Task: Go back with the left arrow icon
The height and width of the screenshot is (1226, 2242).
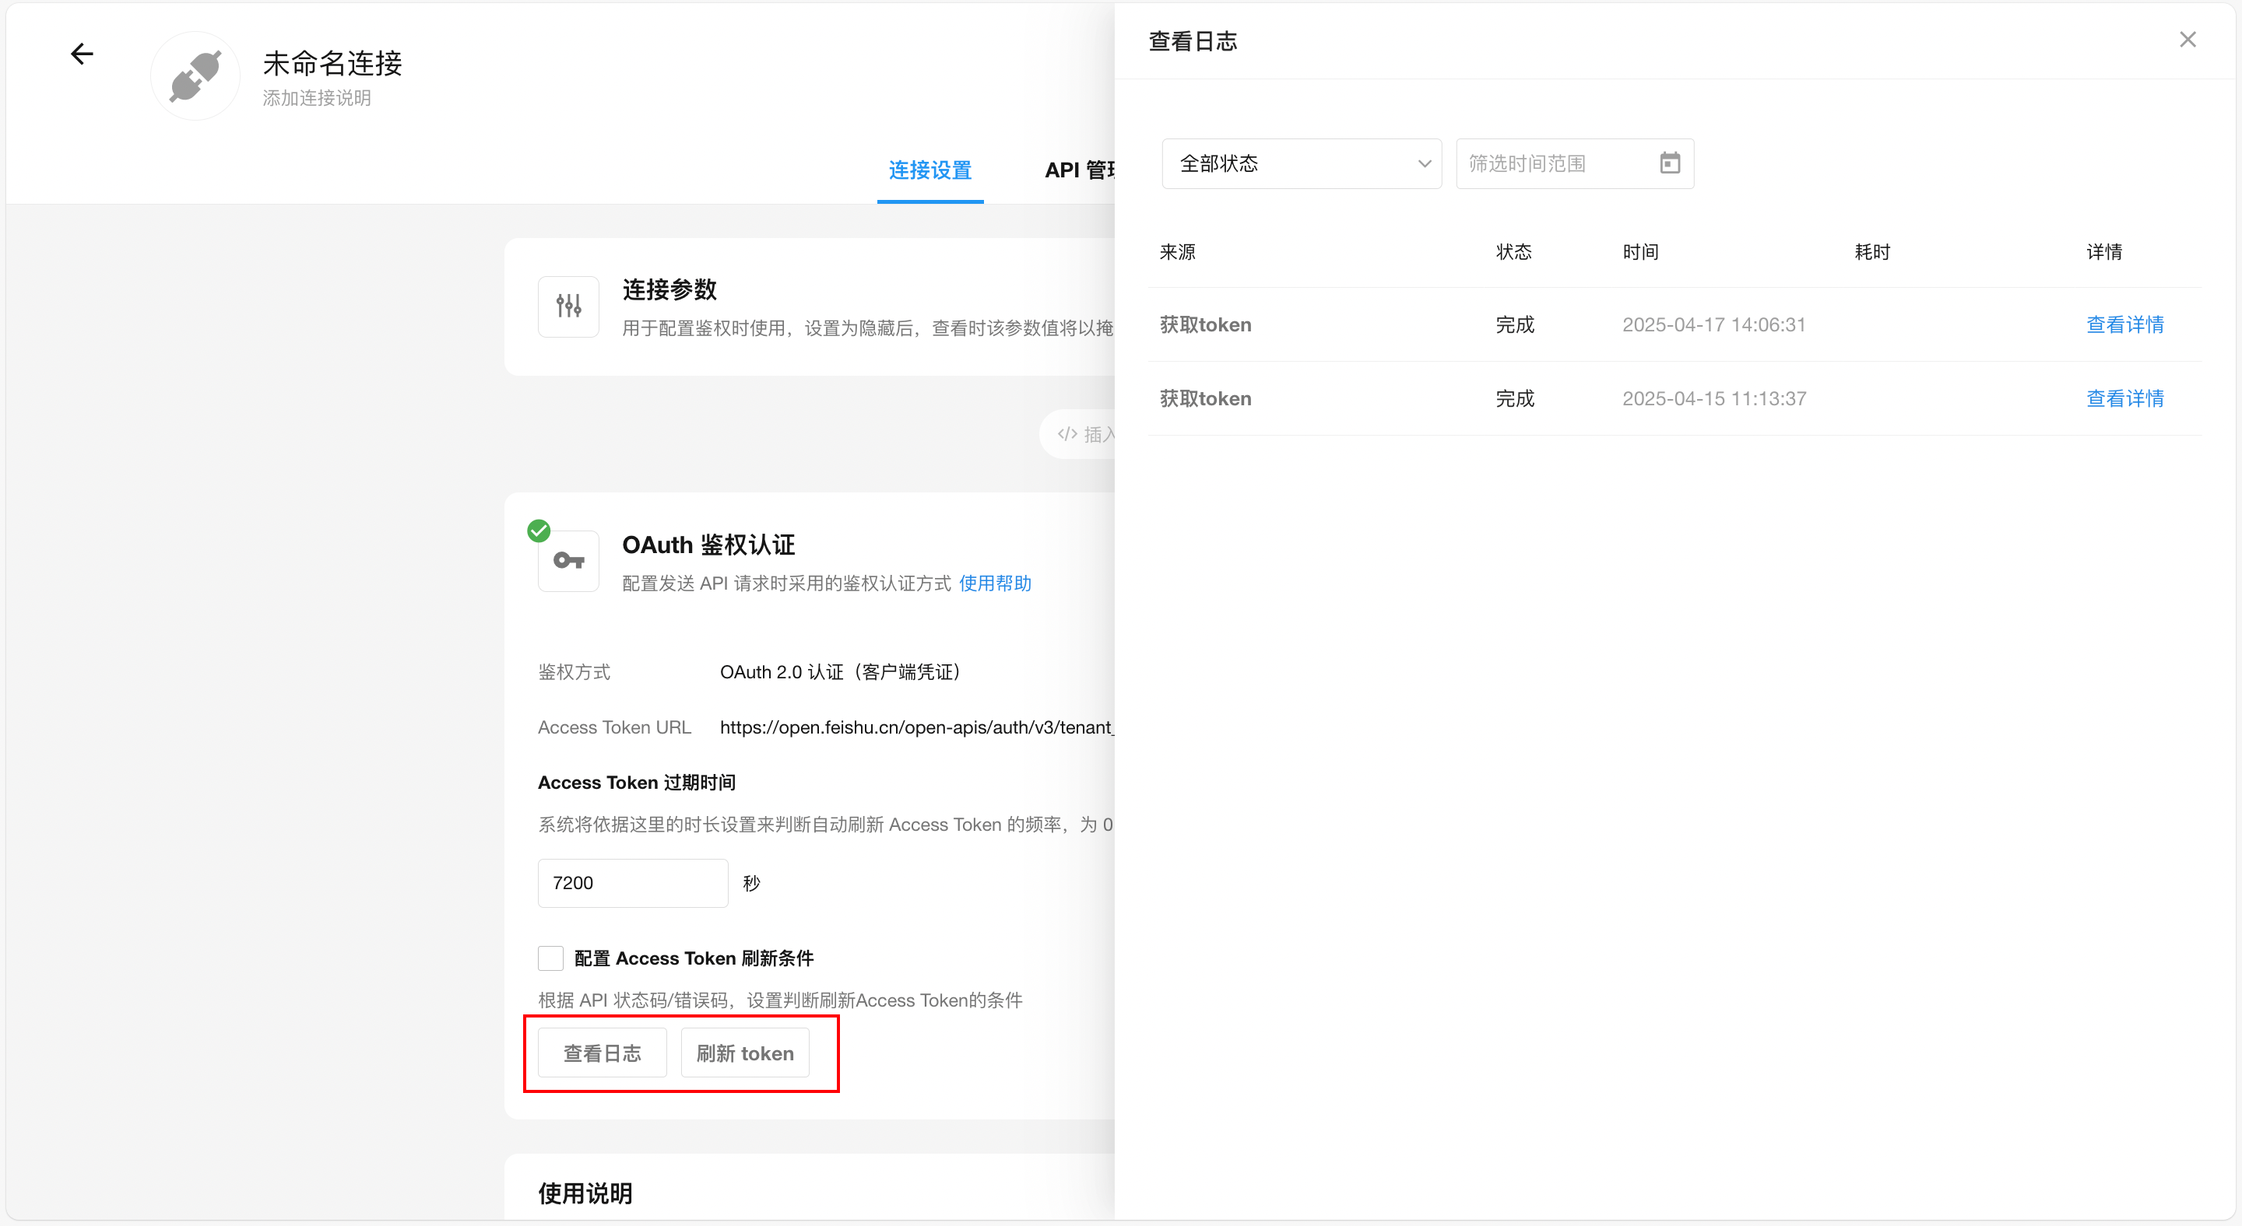Action: pos(82,54)
